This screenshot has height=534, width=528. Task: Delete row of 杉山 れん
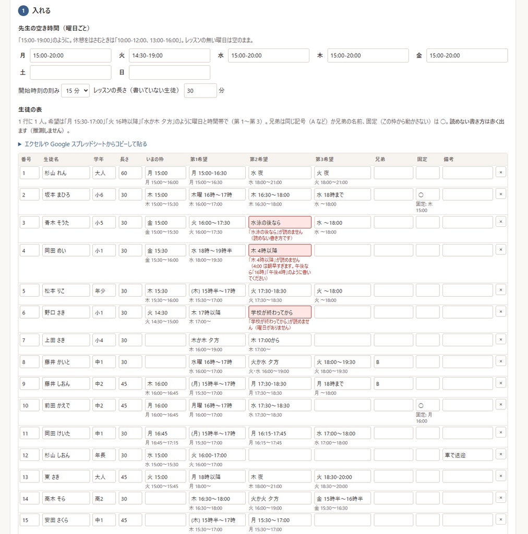click(500, 172)
